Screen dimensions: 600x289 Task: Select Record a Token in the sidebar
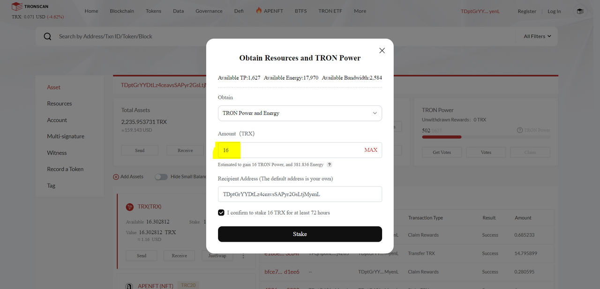tap(65, 169)
